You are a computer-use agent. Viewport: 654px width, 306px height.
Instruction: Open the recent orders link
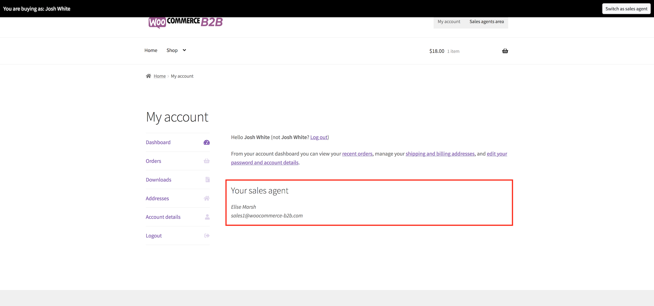[x=357, y=154]
